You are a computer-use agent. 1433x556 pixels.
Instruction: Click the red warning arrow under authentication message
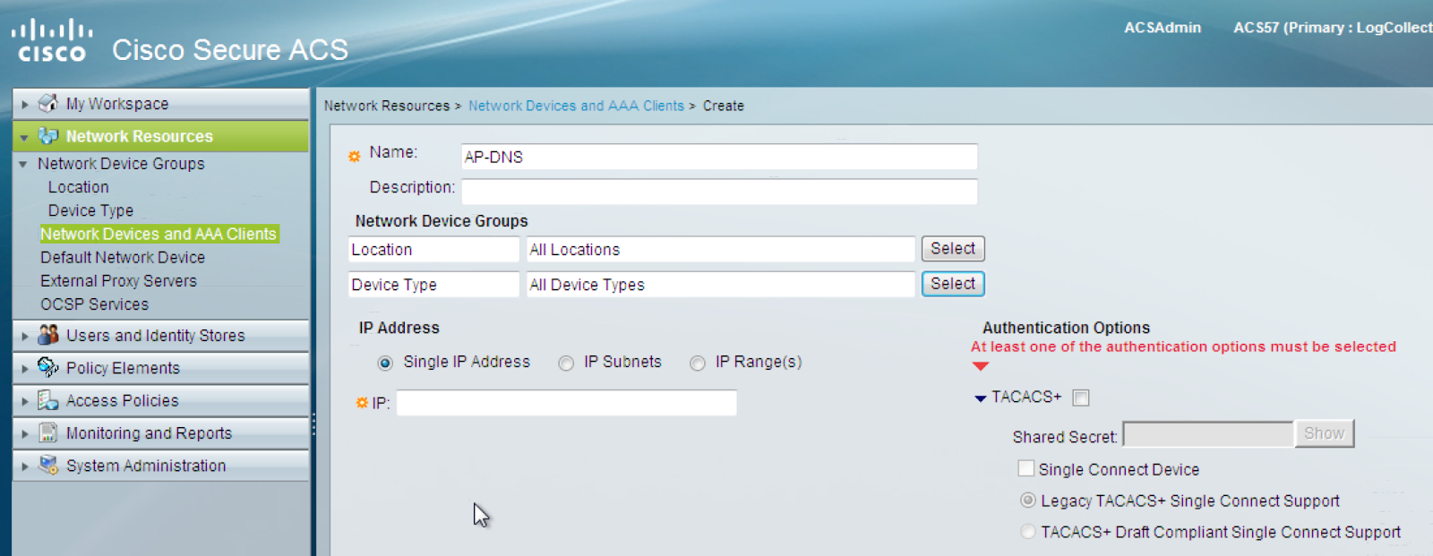point(981,366)
